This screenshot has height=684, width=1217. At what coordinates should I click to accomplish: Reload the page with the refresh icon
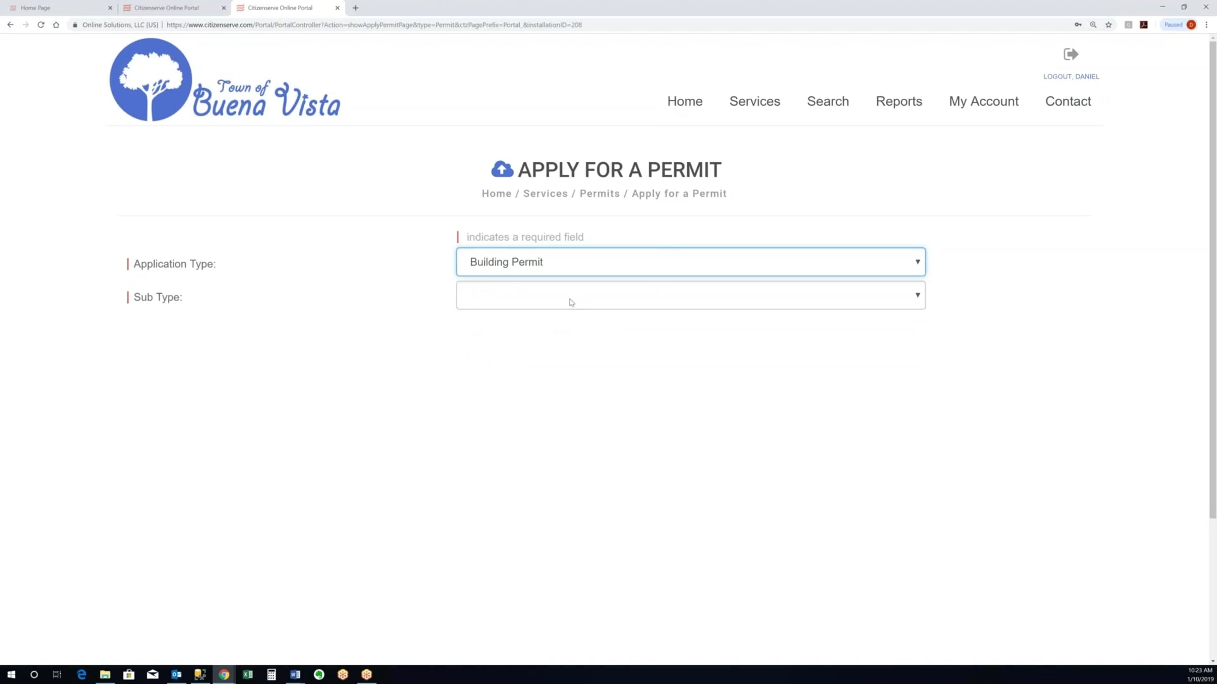(41, 24)
